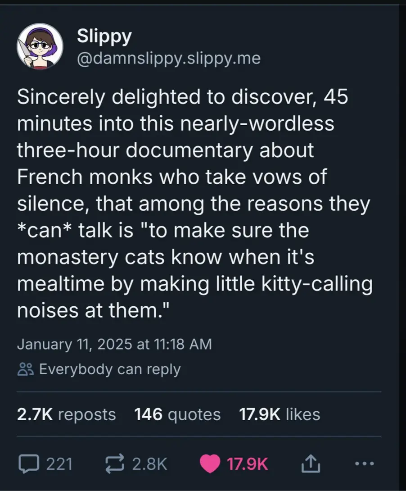Click the Everybody can reply label
The height and width of the screenshot is (491, 406).
(110, 369)
